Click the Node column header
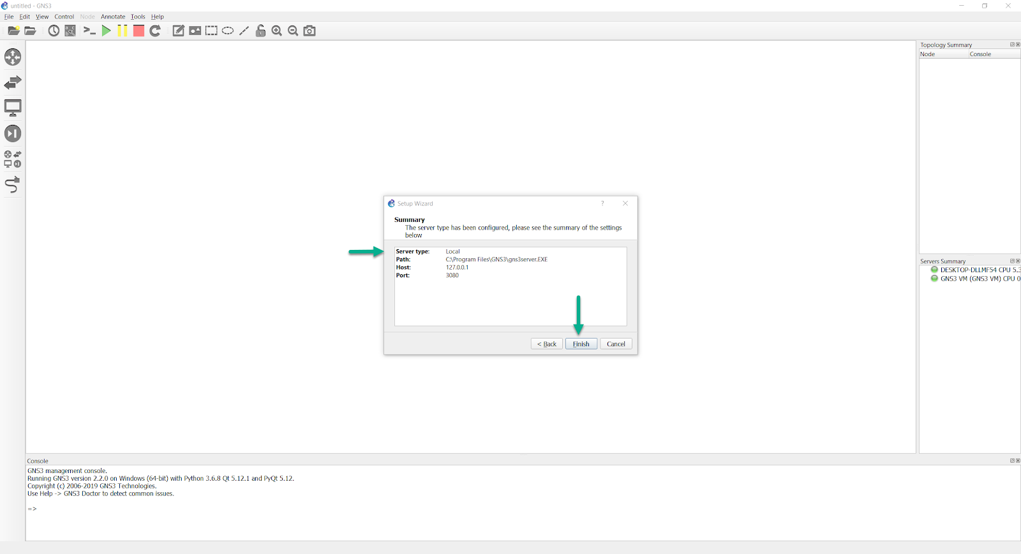This screenshot has height=554, width=1021. [x=944, y=54]
